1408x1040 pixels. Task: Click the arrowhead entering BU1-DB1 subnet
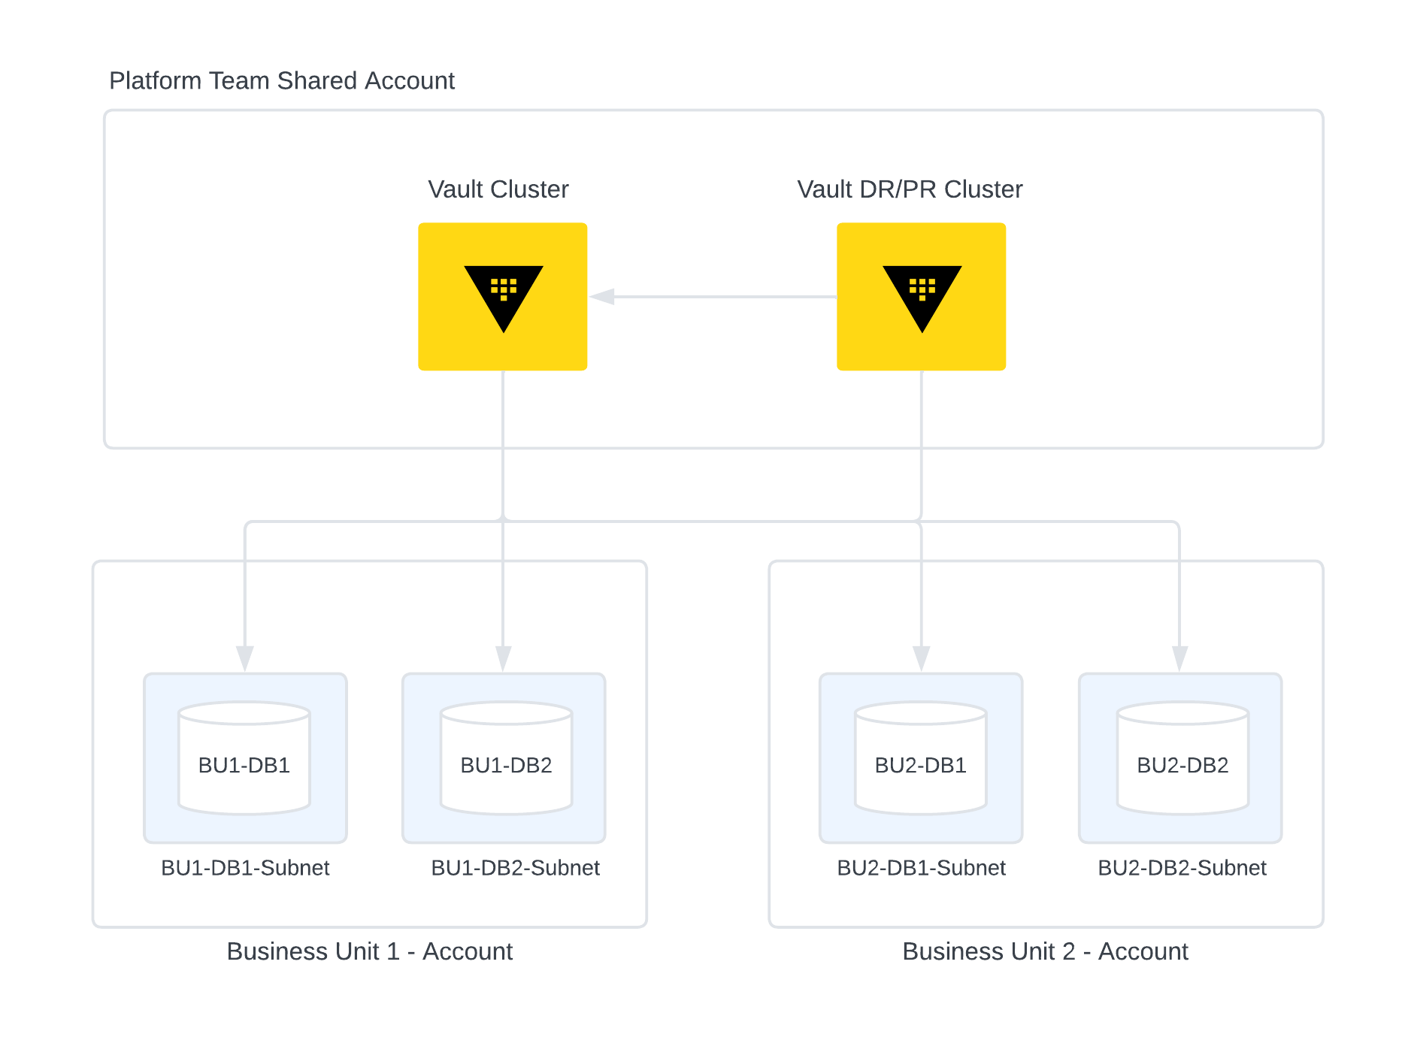[x=245, y=658]
